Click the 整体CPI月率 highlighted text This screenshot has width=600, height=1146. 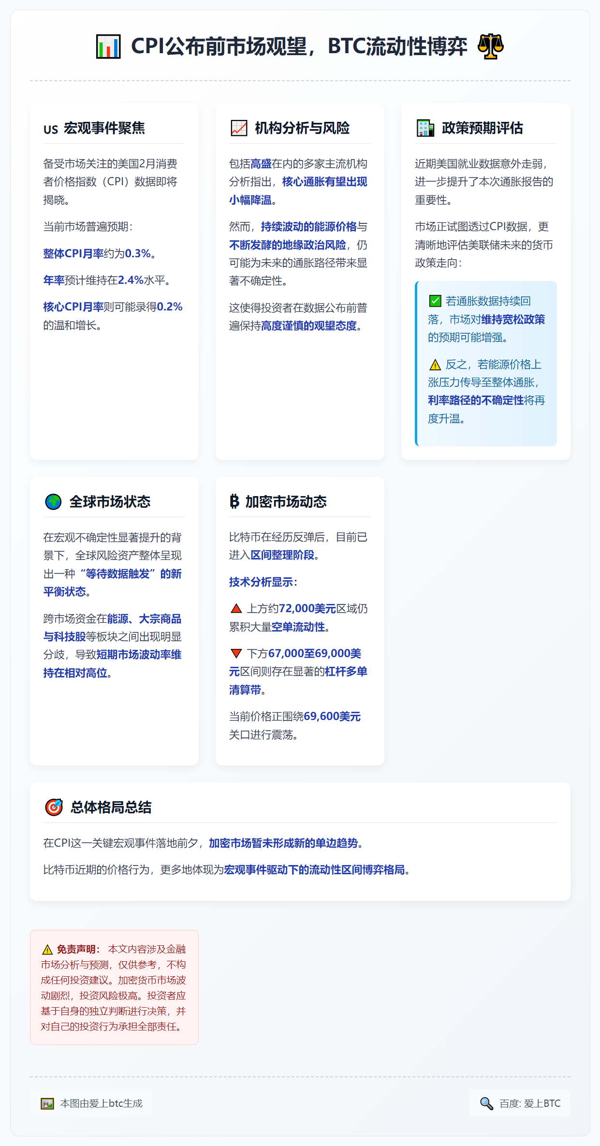coord(73,253)
